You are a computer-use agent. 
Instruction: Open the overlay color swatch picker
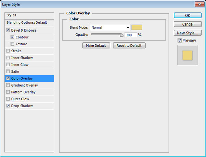tap(137, 27)
